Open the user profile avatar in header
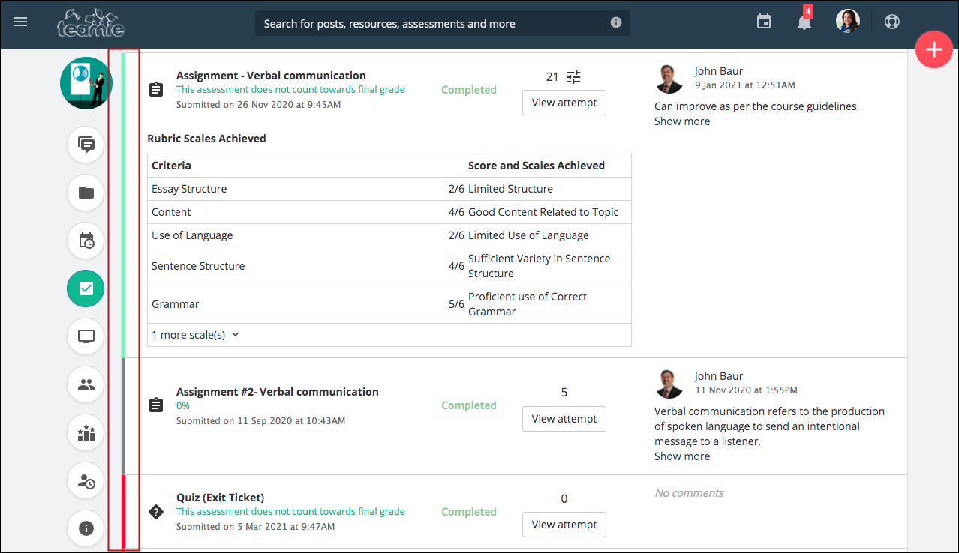959x553 pixels. [848, 22]
